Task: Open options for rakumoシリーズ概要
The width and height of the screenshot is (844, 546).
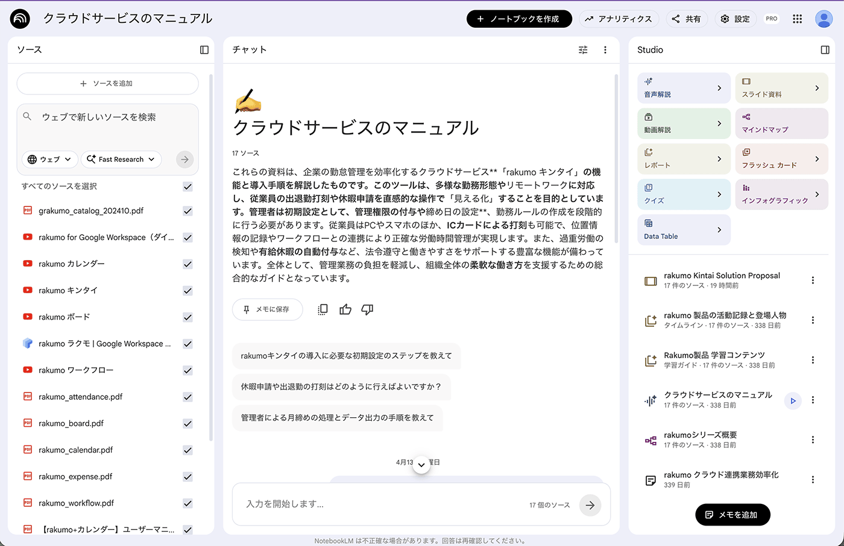Action: pyautogui.click(x=813, y=440)
